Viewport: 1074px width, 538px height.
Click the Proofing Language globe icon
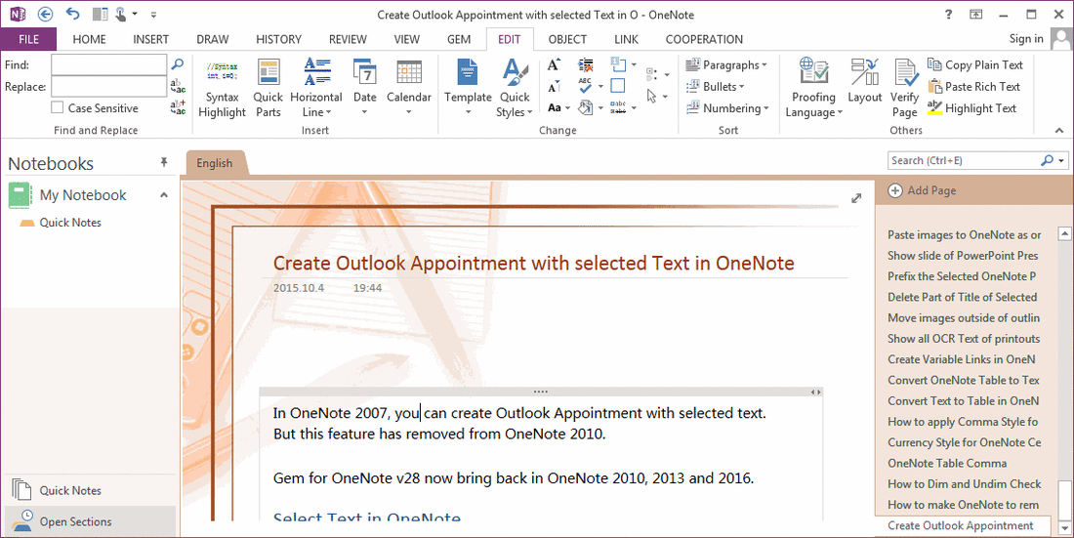pos(813,72)
